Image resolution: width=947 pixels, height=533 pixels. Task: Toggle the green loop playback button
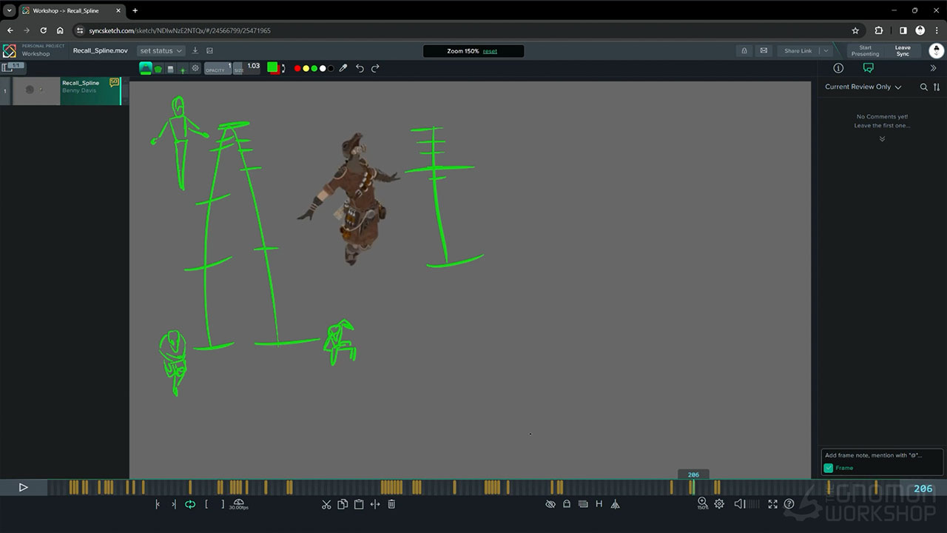tap(190, 504)
